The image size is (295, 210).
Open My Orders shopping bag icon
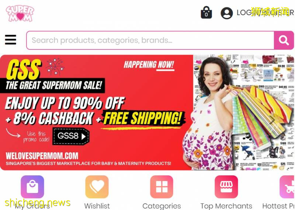pos(32,187)
